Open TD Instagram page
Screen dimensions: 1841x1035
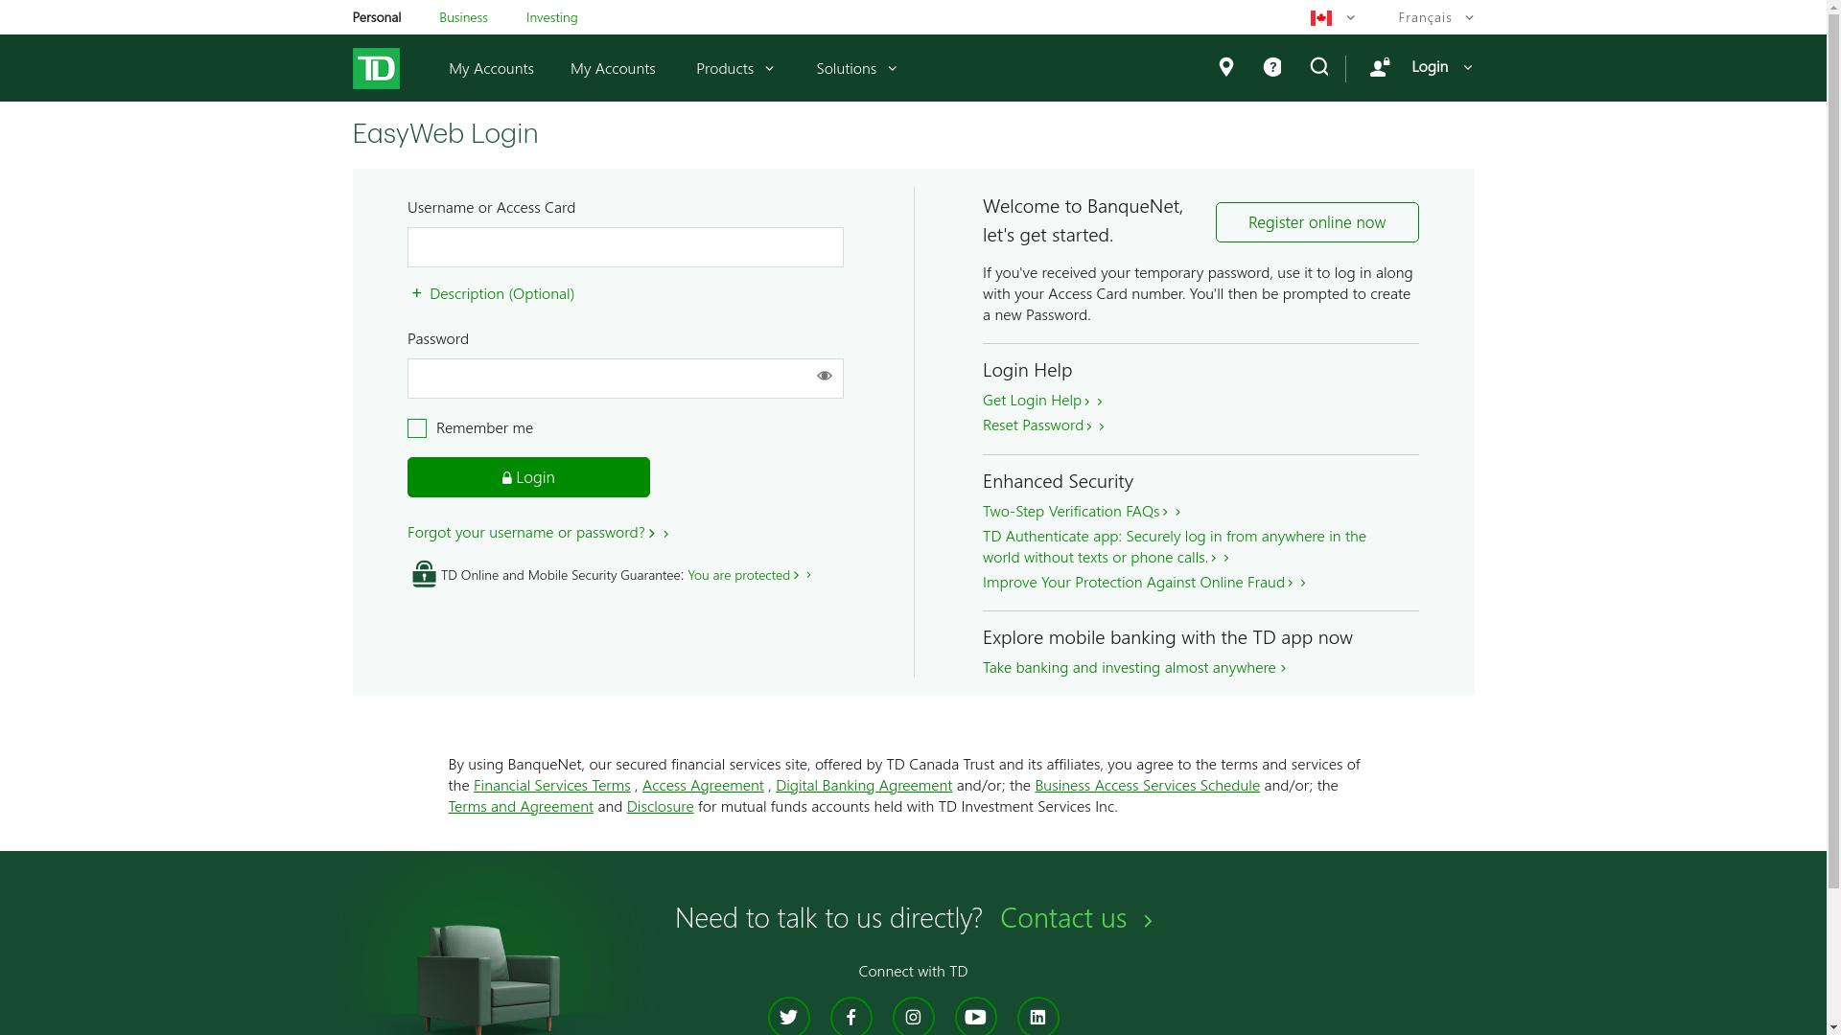[x=914, y=1016]
